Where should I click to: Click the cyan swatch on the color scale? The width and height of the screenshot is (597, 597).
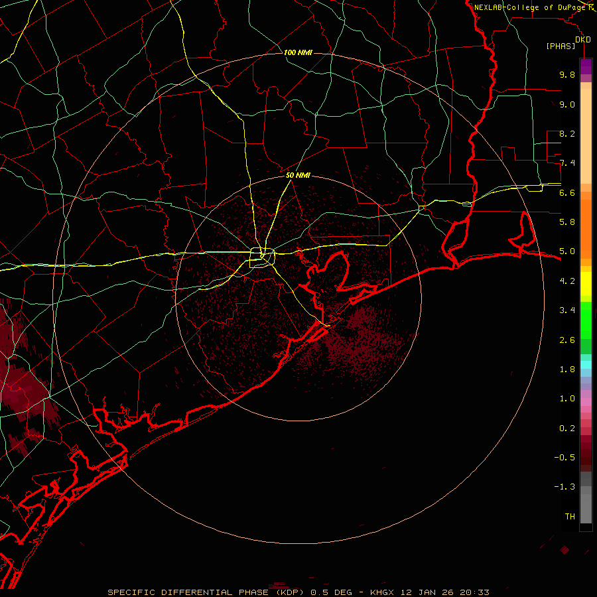coord(586,365)
